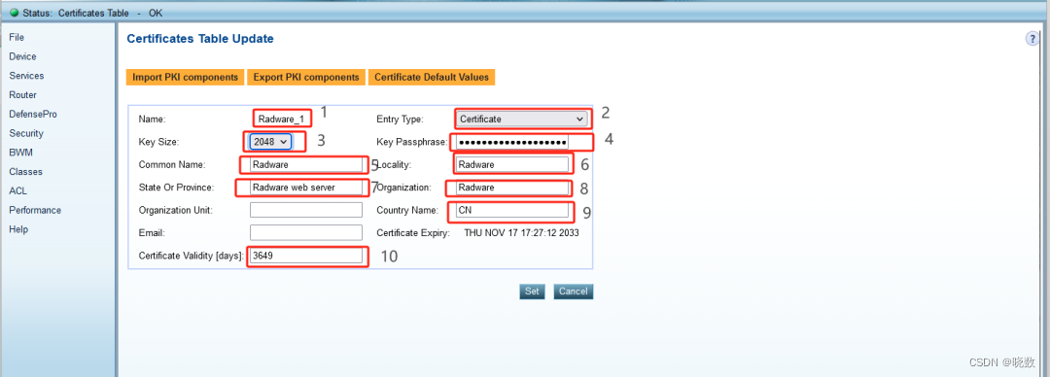Click the Country Name field with CN
The height and width of the screenshot is (377, 1050).
click(x=512, y=210)
